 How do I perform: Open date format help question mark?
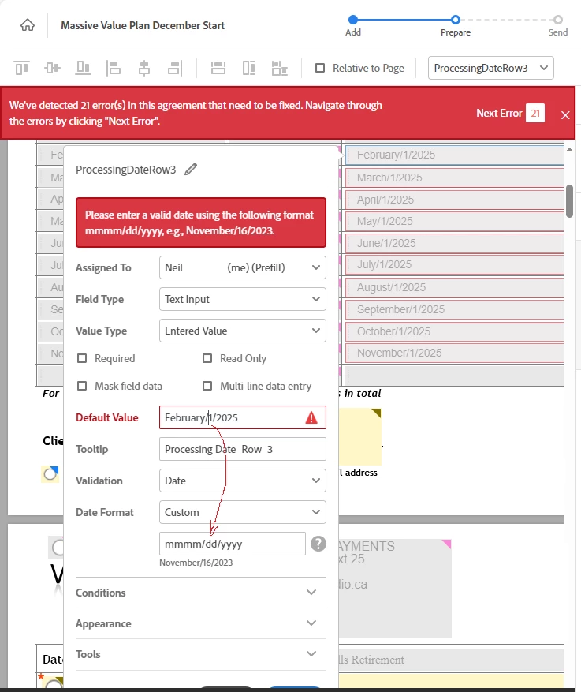coord(318,544)
